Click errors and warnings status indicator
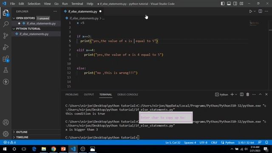The image size is (272, 153). tap(10, 142)
